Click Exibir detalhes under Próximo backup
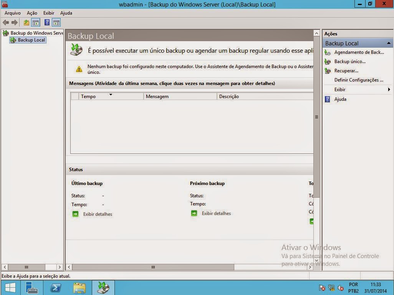Screen dimensions: 394x295 click(x=216, y=213)
